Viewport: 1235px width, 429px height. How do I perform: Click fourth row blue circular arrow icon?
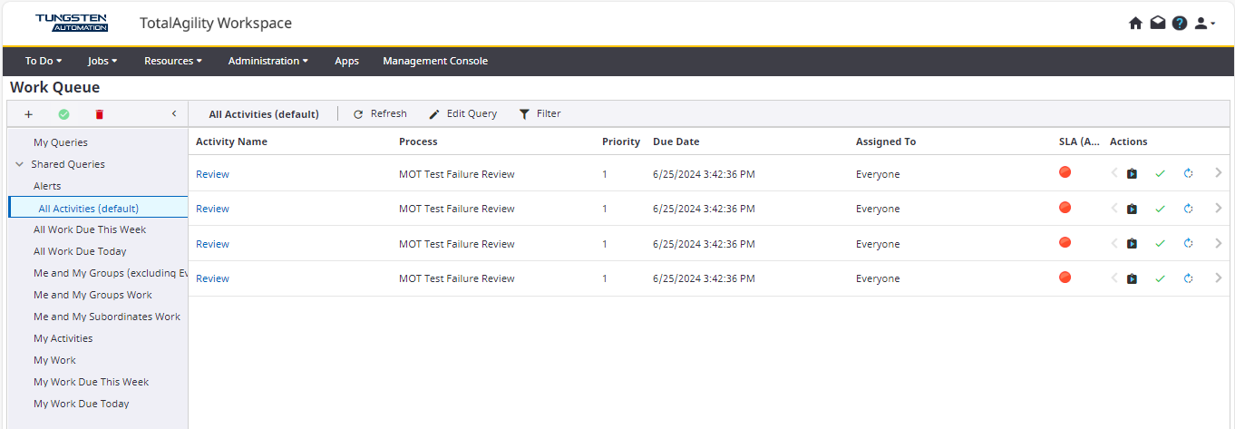point(1188,278)
